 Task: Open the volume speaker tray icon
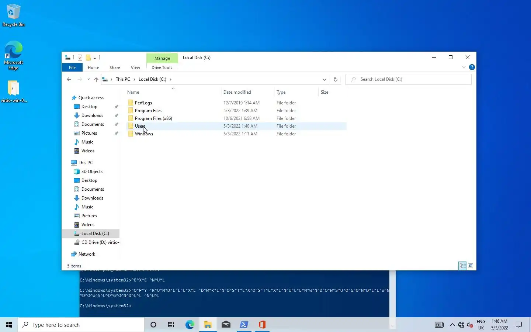point(470,325)
